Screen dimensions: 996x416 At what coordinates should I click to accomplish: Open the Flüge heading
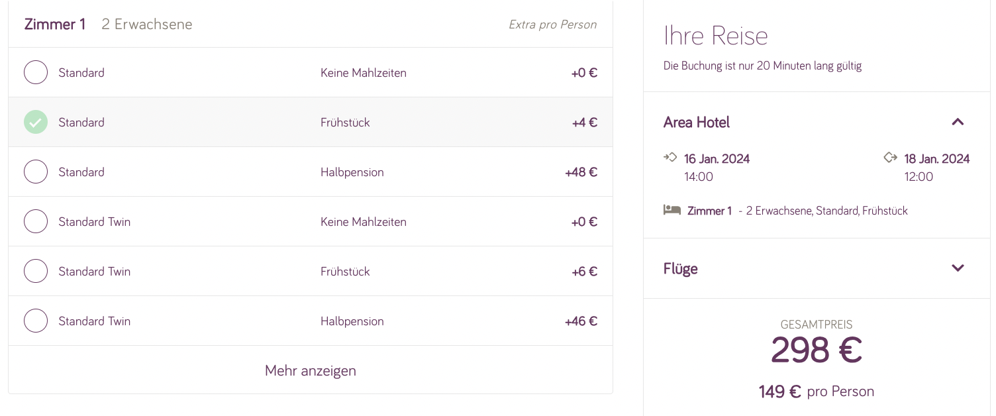coord(681,269)
